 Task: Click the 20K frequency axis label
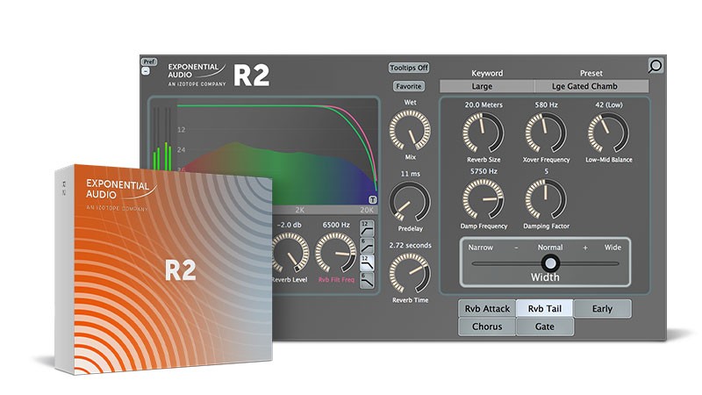367,210
